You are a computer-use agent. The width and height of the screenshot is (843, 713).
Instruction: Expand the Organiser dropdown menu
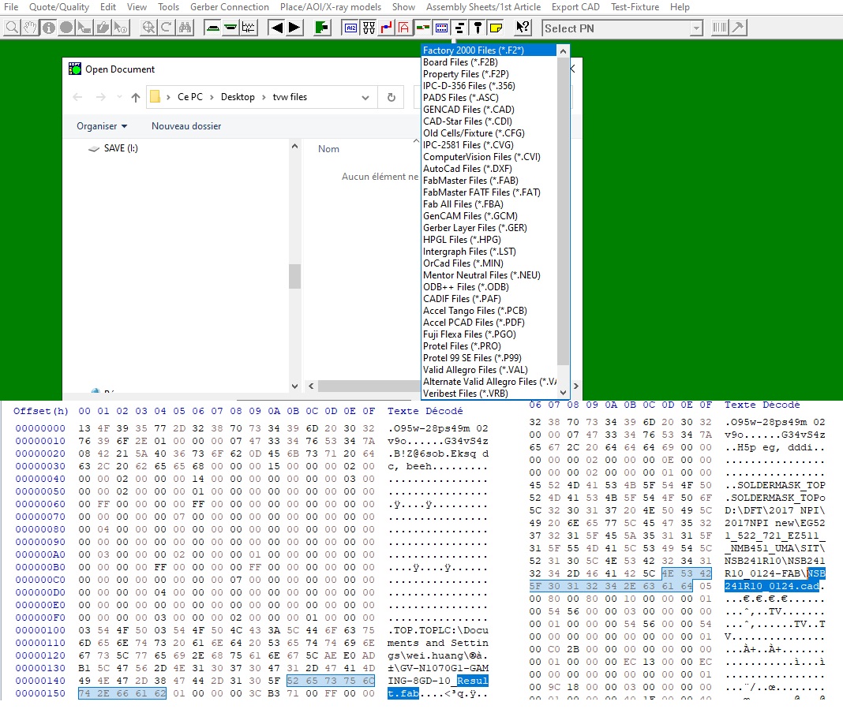(x=102, y=126)
